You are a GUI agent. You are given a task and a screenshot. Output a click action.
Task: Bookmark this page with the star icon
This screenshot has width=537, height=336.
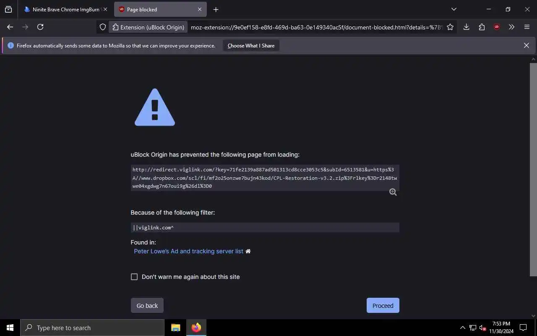click(x=450, y=27)
